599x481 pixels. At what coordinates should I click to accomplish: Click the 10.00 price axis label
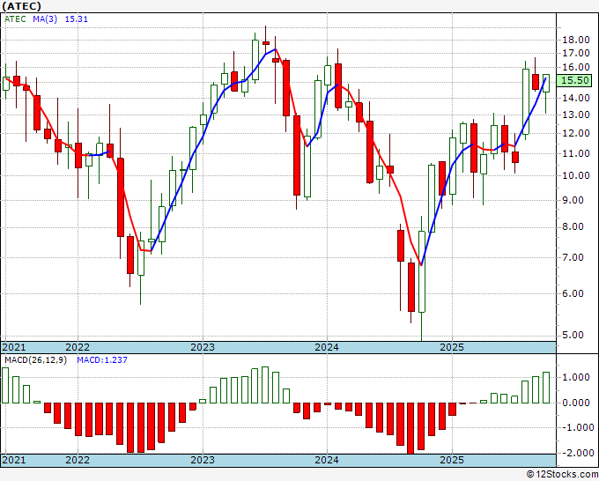tap(576, 175)
